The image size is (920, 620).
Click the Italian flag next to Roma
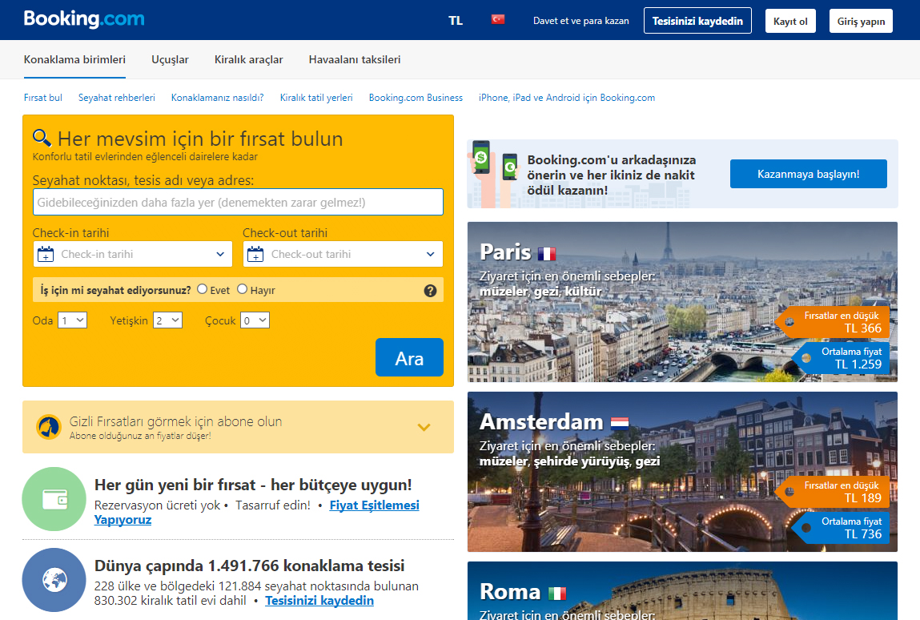click(556, 594)
